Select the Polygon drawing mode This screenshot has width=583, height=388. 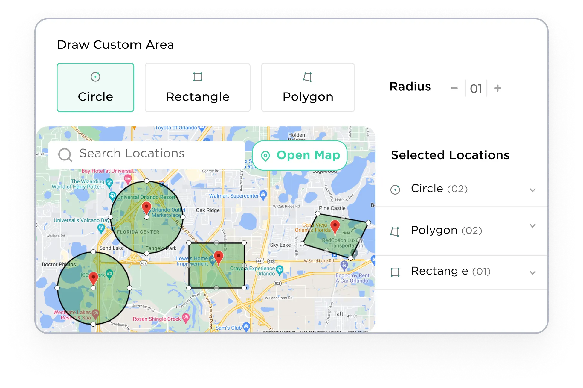(x=308, y=87)
